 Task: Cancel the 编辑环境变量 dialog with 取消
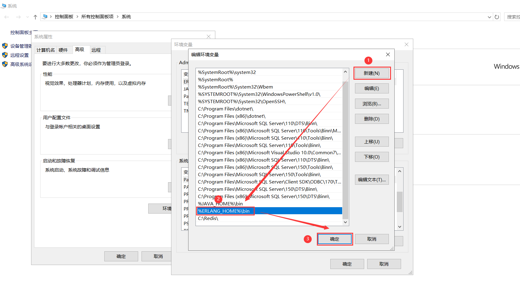click(x=372, y=239)
